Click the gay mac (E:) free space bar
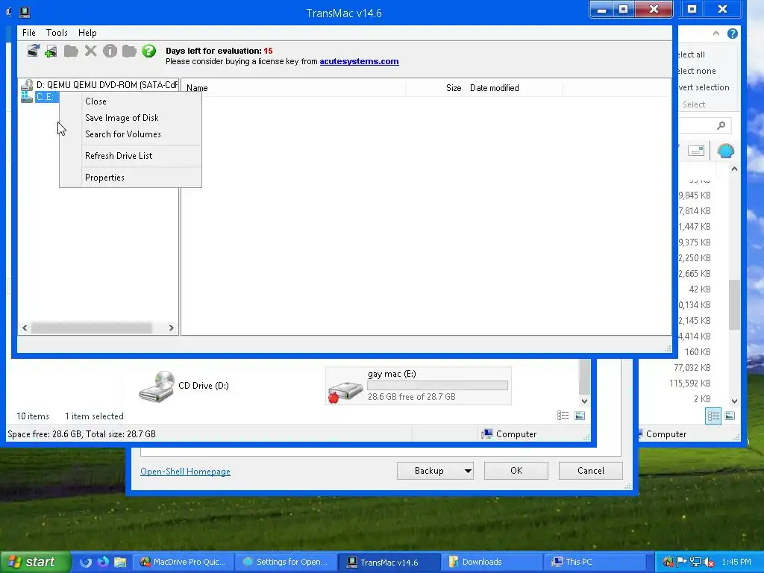 coord(437,386)
